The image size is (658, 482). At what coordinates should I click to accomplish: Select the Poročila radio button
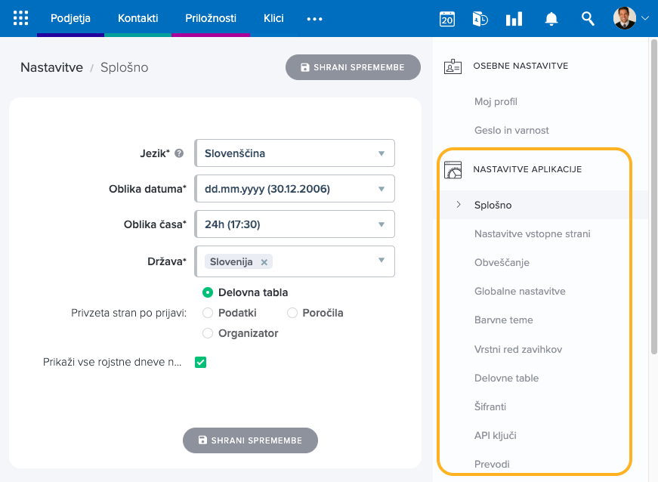point(292,313)
